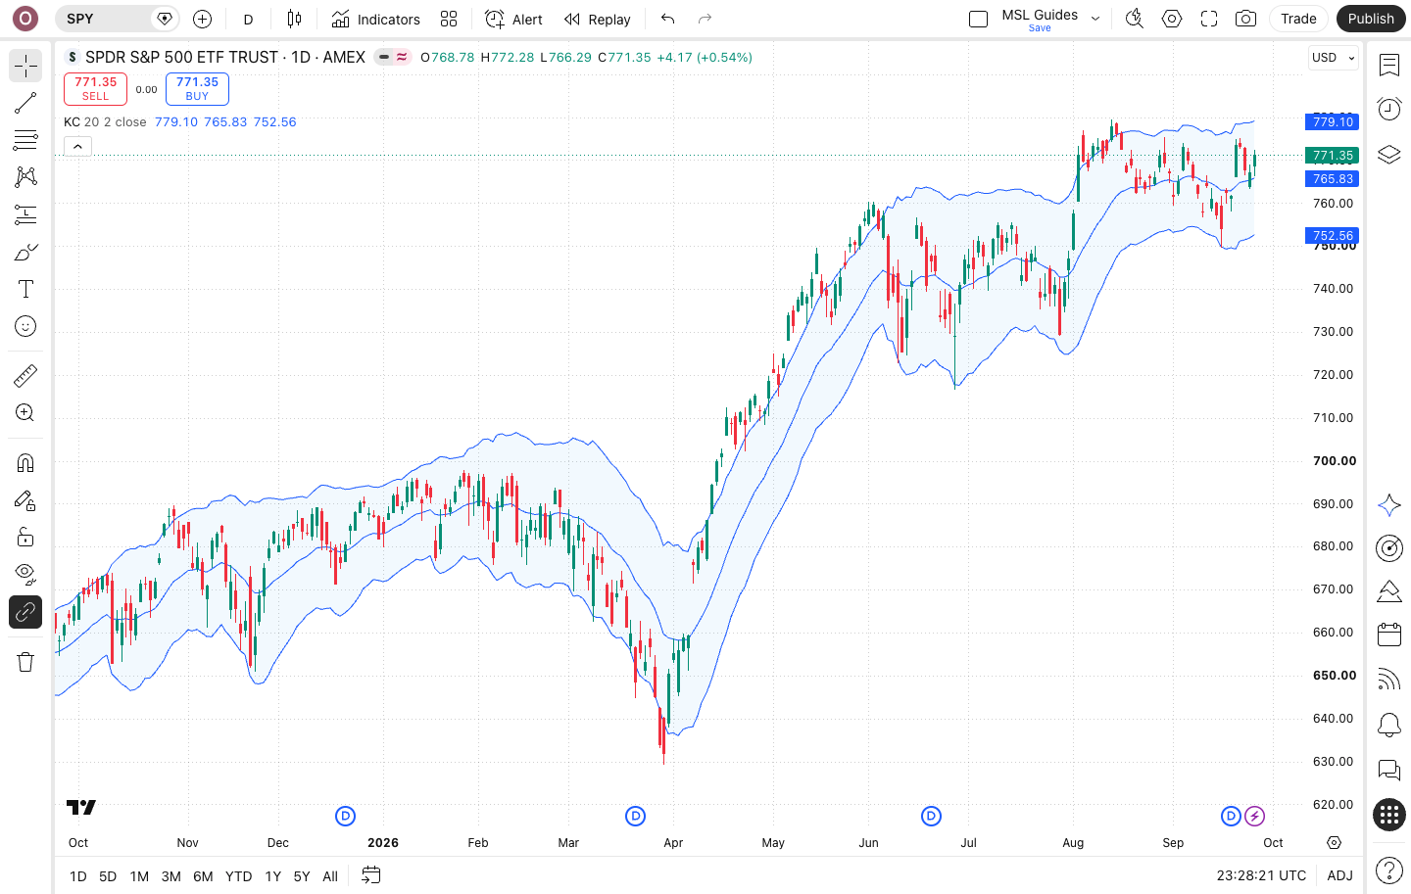This screenshot has width=1411, height=894.
Task: Open the USD currency dropdown
Action: click(1334, 58)
